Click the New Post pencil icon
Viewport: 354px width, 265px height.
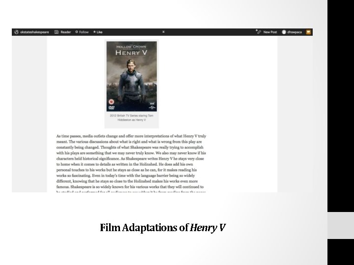(258, 31)
